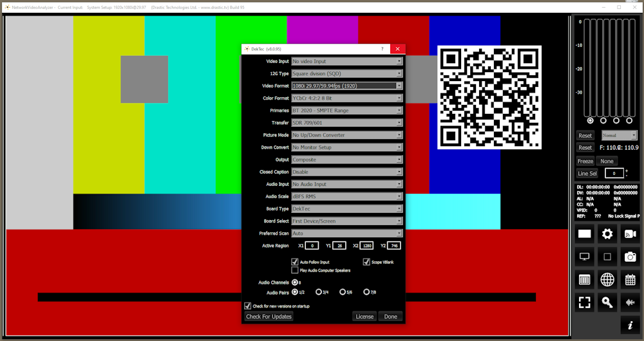Screen dimensions: 644x341
Task: Toggle the fullscreen corner-brackets icon
Action: (585, 303)
